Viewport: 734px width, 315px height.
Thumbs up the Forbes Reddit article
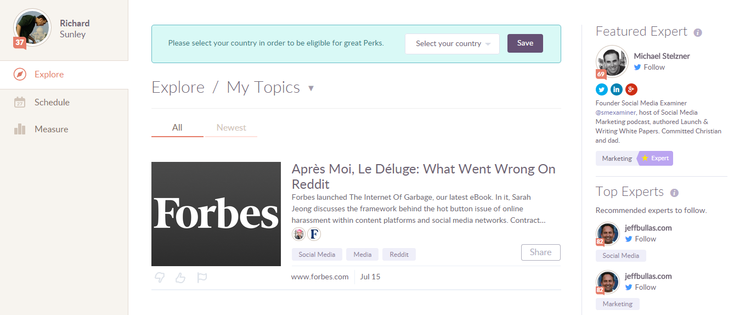point(180,278)
